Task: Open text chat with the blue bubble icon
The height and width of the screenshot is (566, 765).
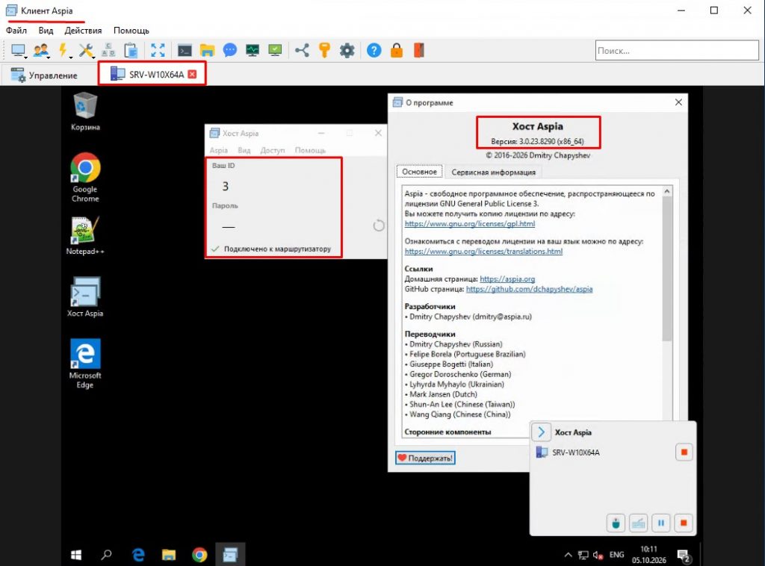Action: (230, 50)
